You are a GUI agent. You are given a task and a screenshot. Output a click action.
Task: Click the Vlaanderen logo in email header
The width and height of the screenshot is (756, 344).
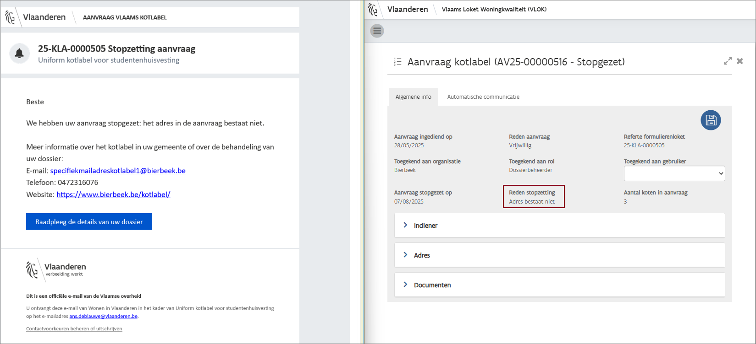10,17
